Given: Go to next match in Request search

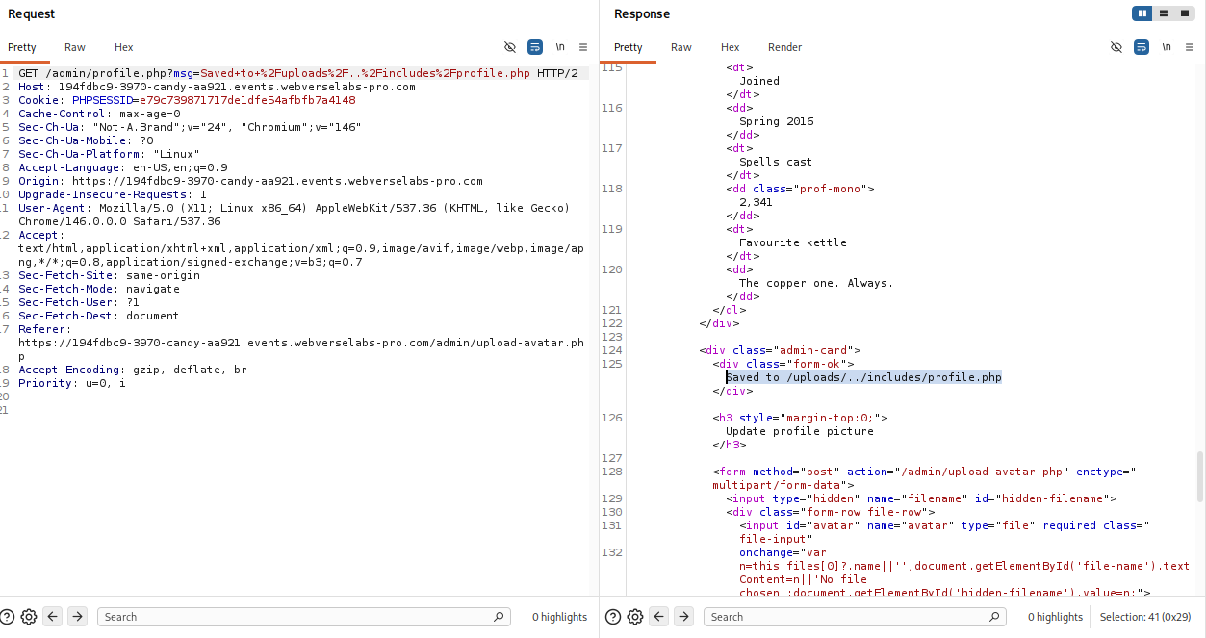Looking at the screenshot, I should tap(78, 617).
